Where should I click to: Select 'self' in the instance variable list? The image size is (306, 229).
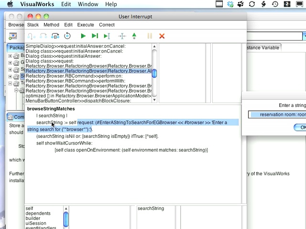[x=44, y=208]
